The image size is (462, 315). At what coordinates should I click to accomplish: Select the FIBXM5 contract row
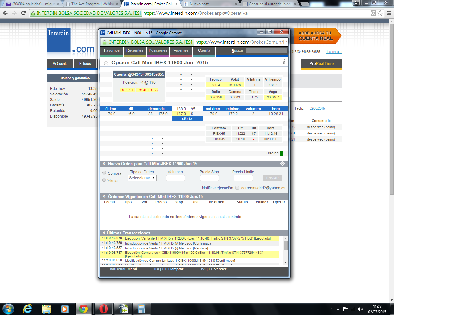(244, 139)
